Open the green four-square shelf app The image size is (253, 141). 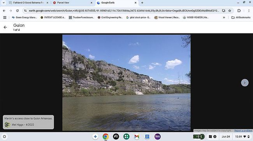coord(126,137)
